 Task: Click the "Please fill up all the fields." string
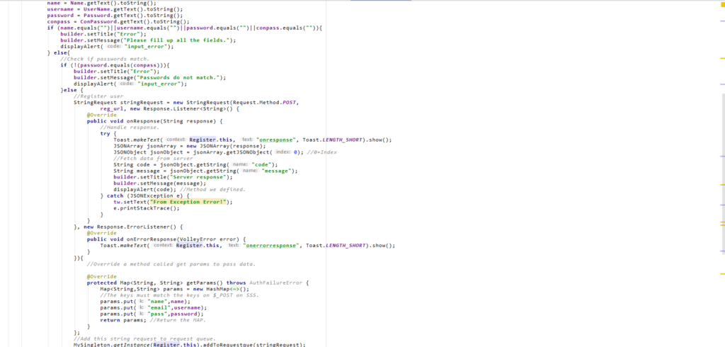(x=178, y=40)
